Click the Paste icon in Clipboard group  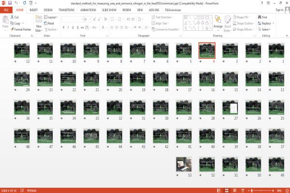pos(5,20)
